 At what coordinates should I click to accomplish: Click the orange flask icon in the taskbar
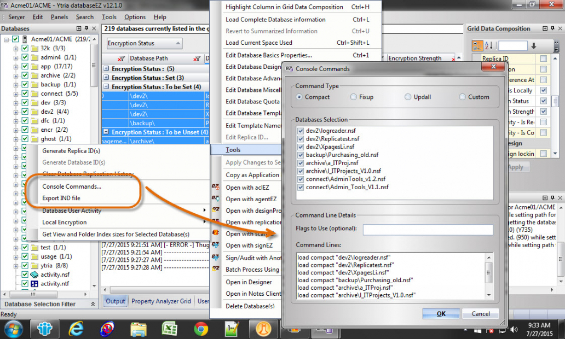click(x=263, y=329)
